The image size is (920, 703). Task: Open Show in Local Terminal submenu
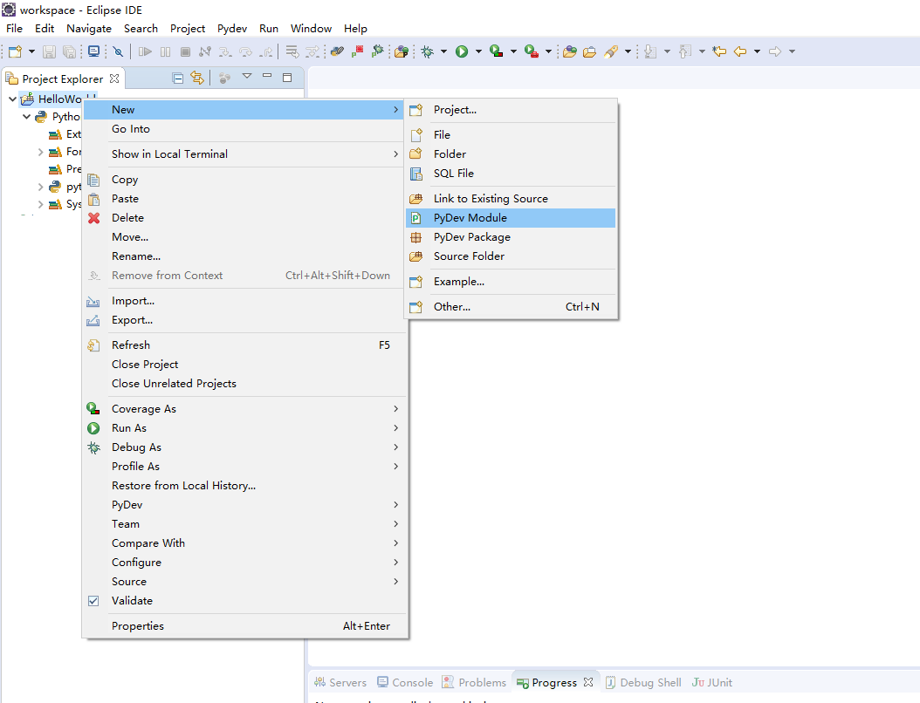[x=244, y=154]
